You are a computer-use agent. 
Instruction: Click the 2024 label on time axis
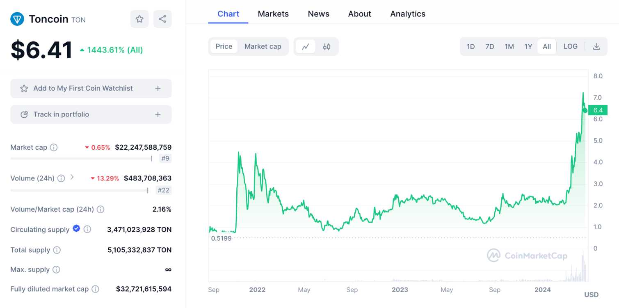tap(543, 290)
